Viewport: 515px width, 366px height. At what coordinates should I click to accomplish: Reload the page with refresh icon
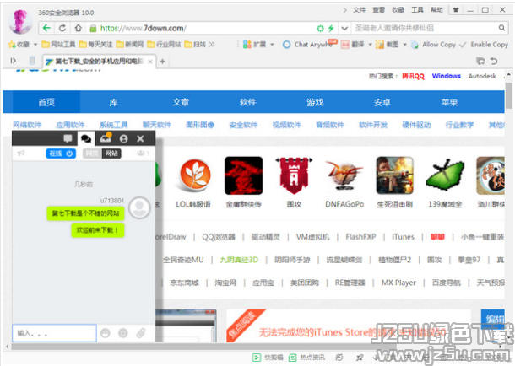point(62,28)
